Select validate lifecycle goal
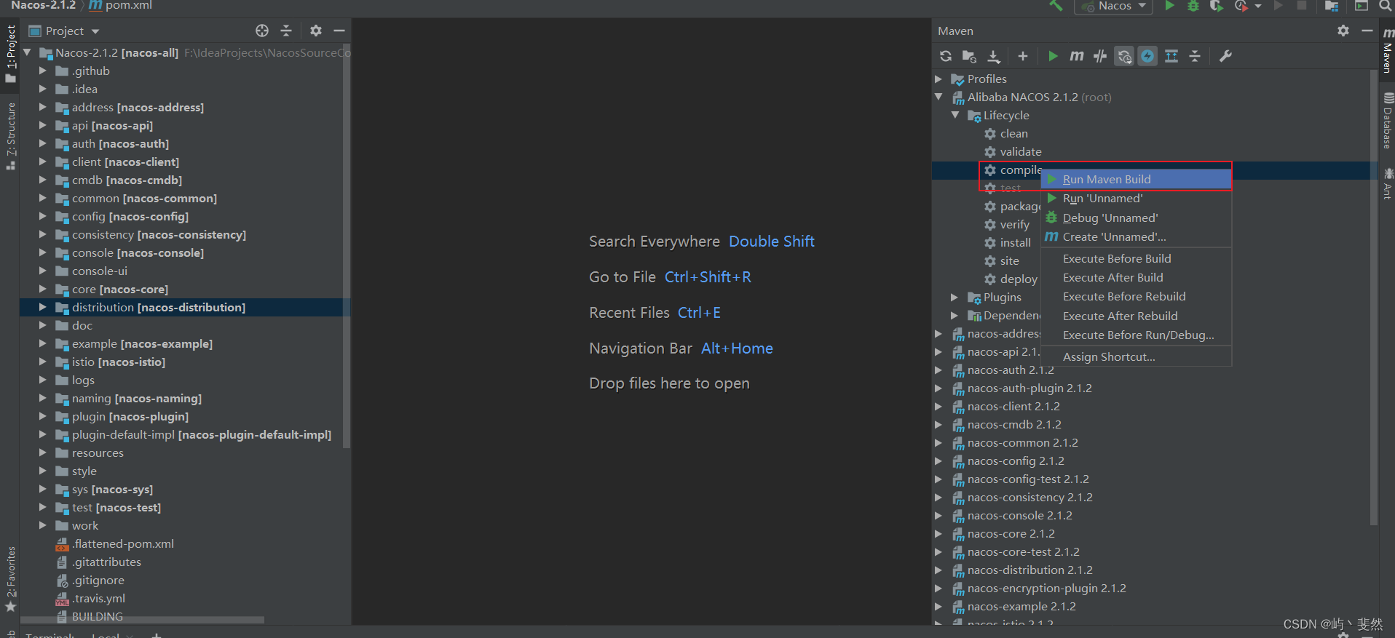Image resolution: width=1395 pixels, height=638 pixels. tap(1013, 151)
